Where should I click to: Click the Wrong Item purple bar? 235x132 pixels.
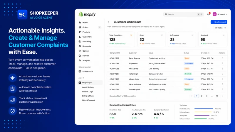click(202, 115)
